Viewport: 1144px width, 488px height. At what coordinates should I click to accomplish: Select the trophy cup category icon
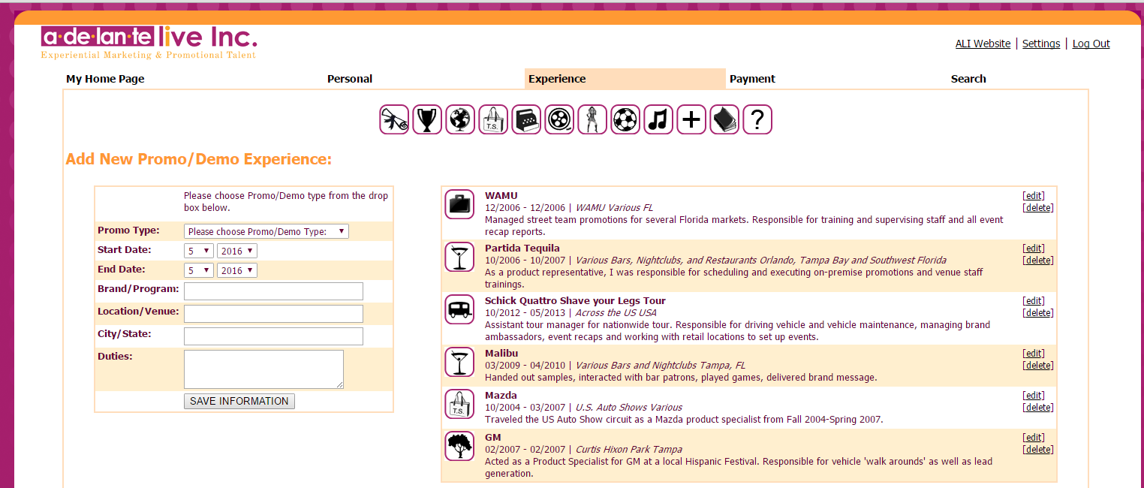427,120
